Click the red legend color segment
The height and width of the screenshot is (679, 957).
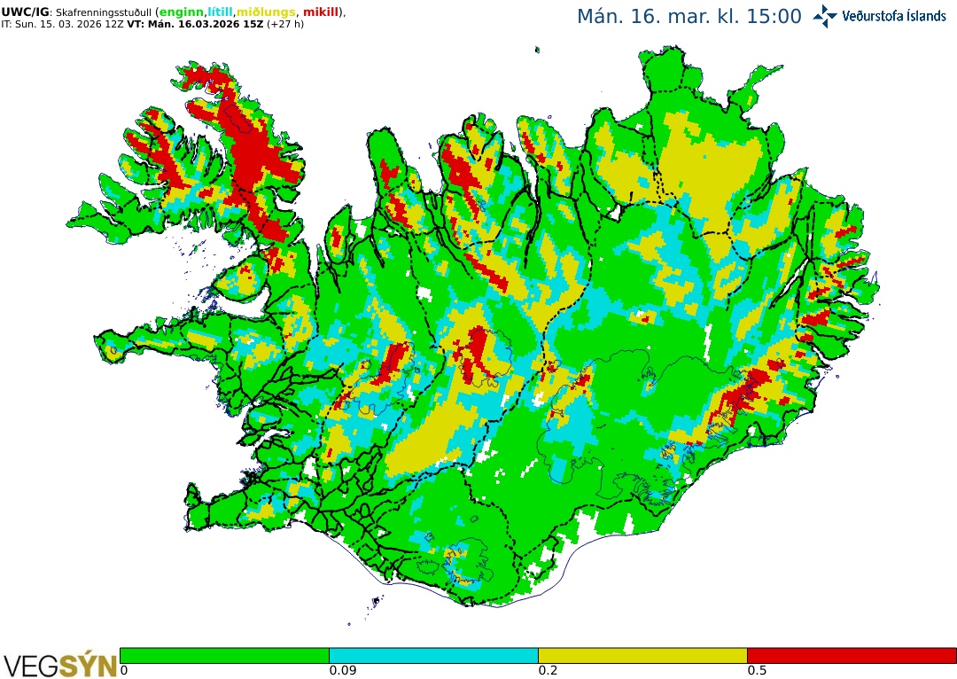(852, 656)
